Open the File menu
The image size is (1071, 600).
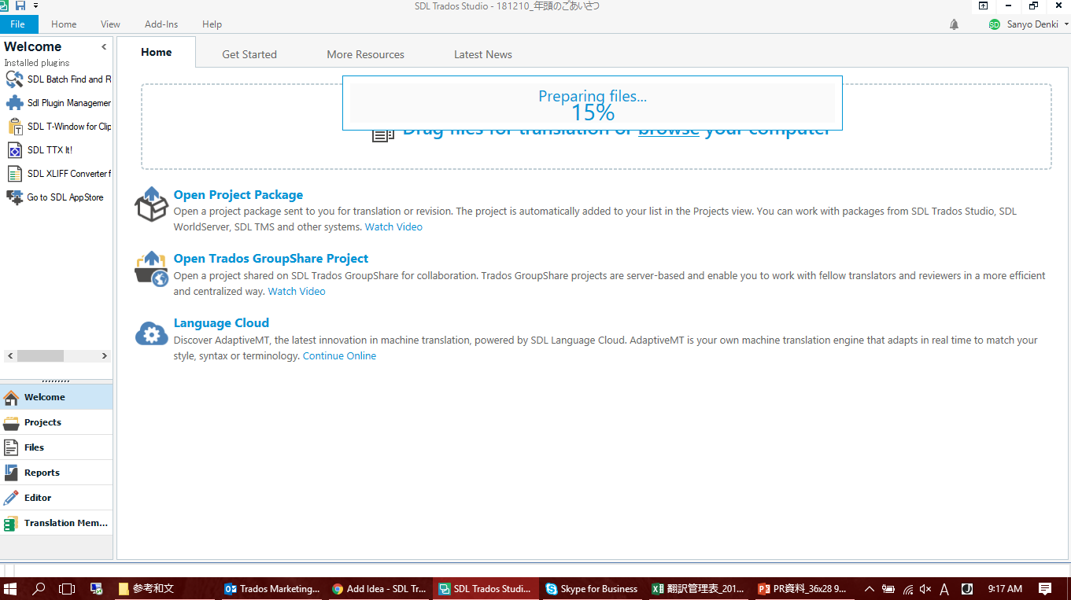click(18, 24)
